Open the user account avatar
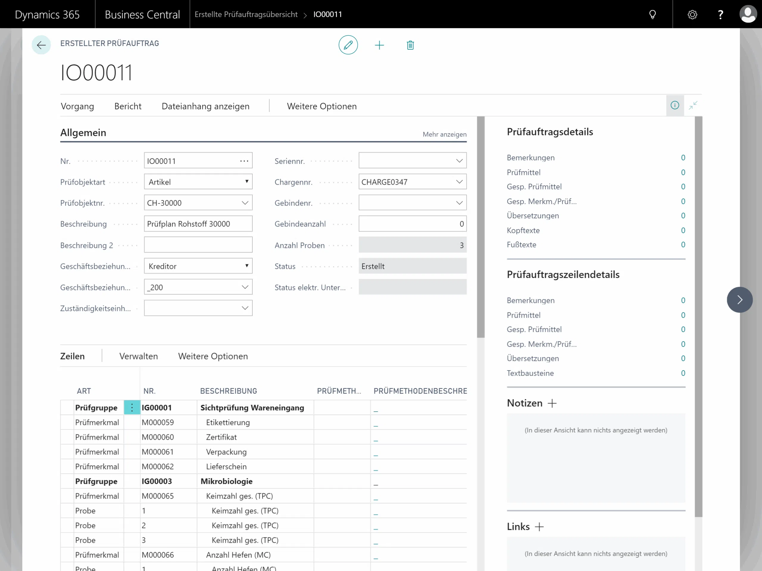The image size is (762, 571). point(748,14)
